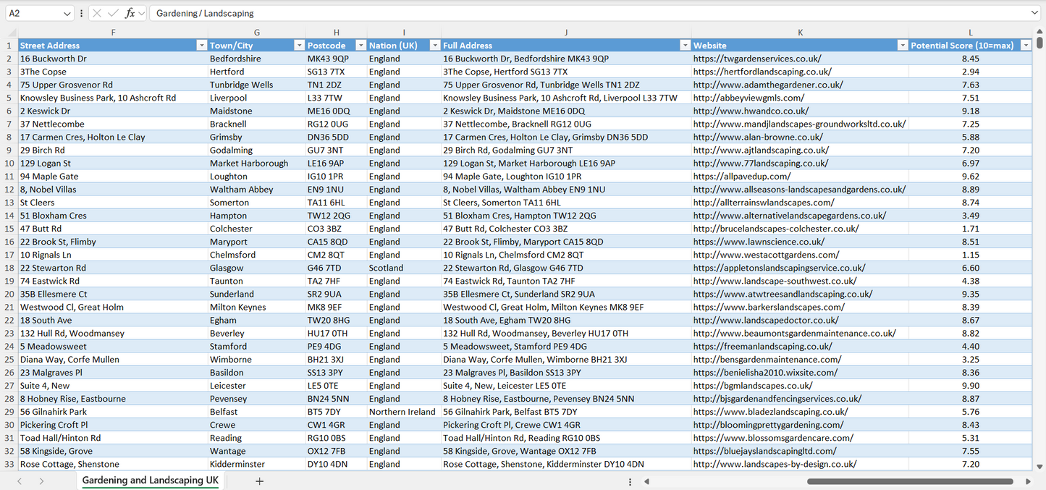1046x490 pixels.
Task: Click into the formula bar text field
Action: (x=579, y=13)
